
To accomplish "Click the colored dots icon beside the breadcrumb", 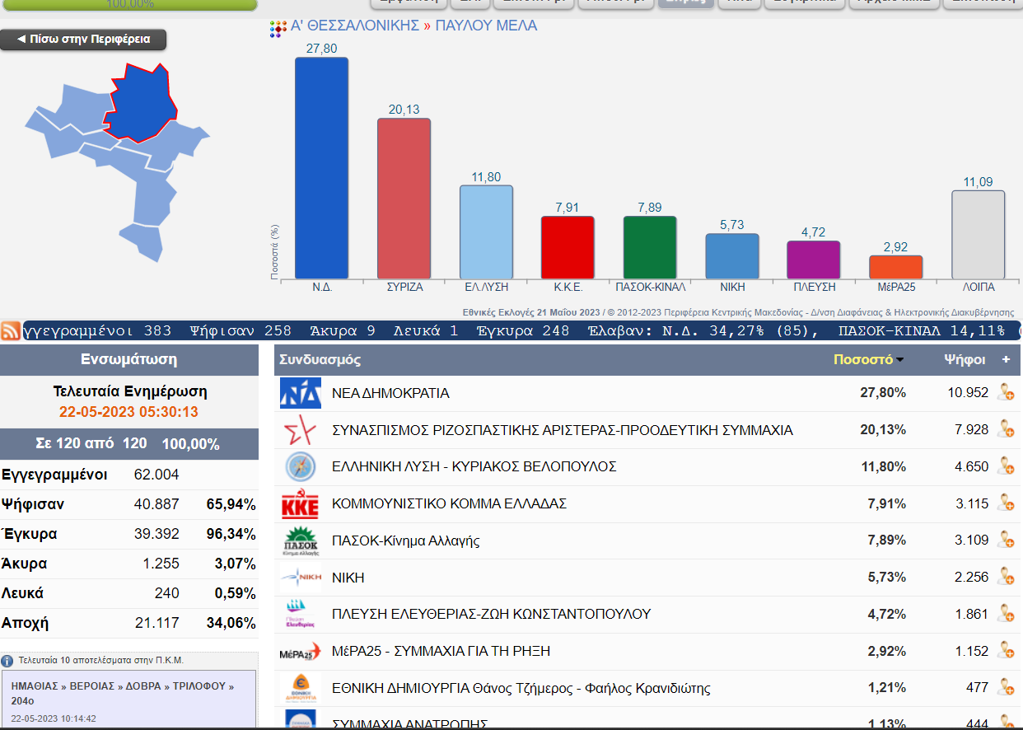I will click(x=278, y=28).
